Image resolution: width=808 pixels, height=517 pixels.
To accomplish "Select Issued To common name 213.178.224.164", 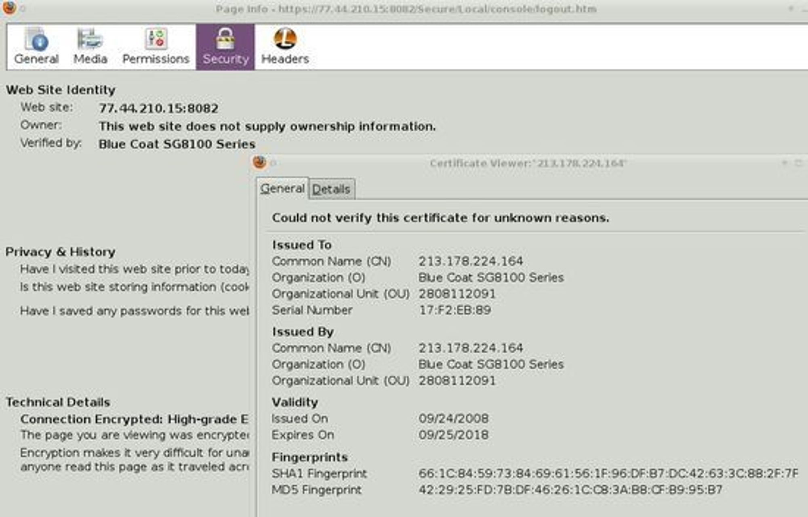I will [x=471, y=261].
